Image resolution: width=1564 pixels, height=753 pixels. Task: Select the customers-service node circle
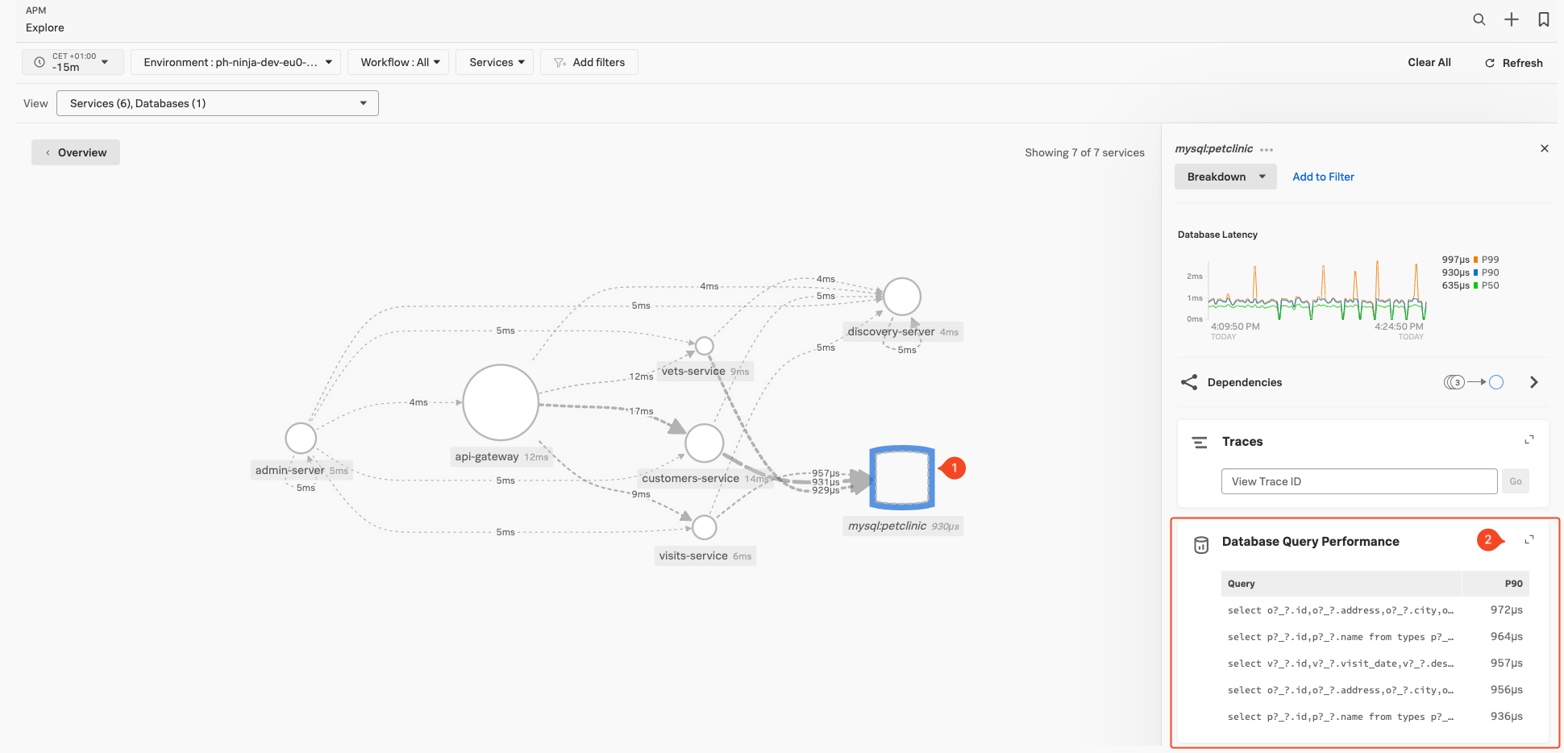[x=705, y=443]
